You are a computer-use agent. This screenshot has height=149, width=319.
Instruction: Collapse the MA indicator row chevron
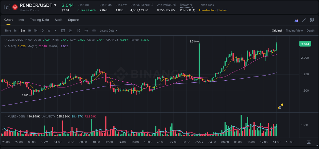pos(6,46)
